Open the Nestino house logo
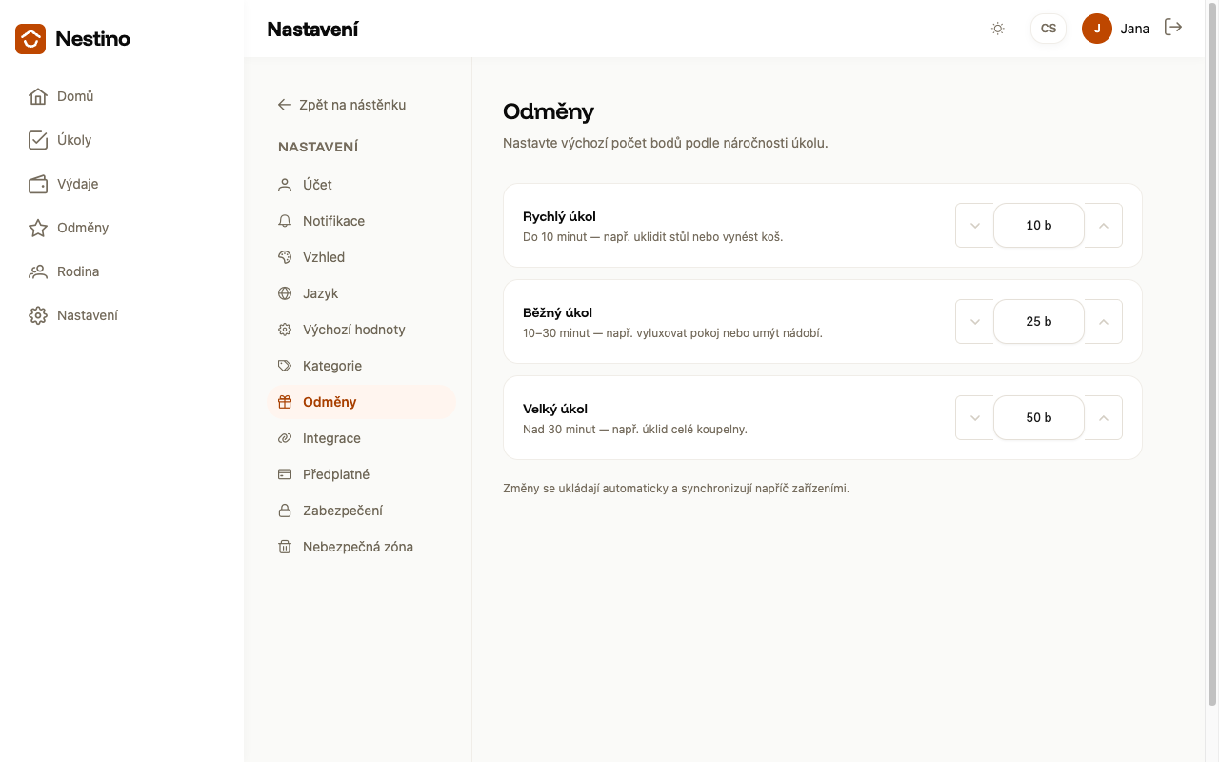This screenshot has height=762, width=1219. pyautogui.click(x=30, y=39)
